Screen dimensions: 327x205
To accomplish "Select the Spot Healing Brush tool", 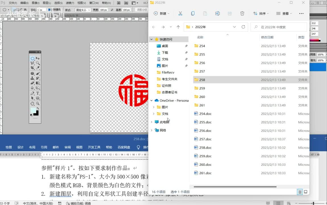I will 32,73.
